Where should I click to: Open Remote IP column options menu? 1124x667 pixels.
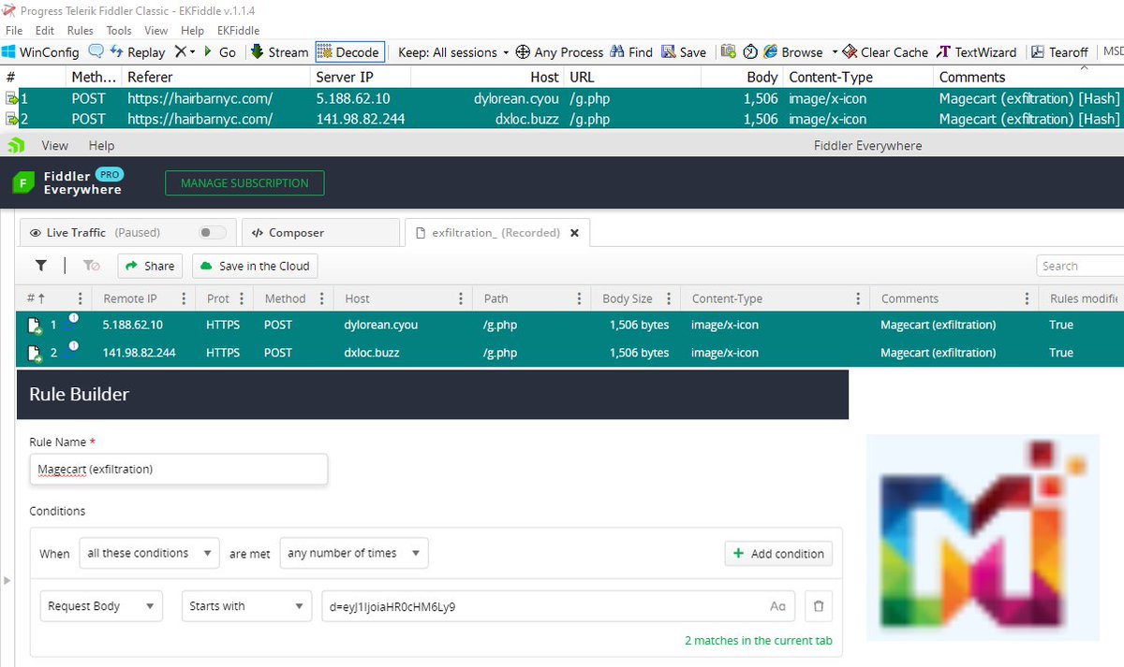coord(184,298)
